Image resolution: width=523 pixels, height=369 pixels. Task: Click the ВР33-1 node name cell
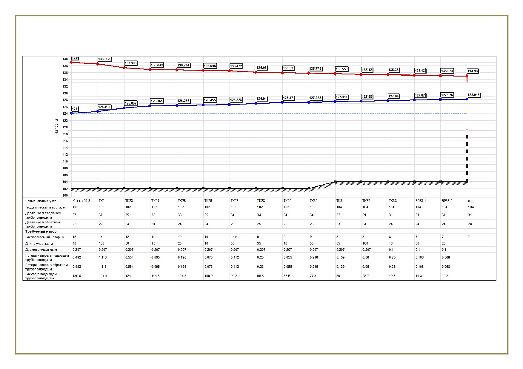[x=421, y=201]
